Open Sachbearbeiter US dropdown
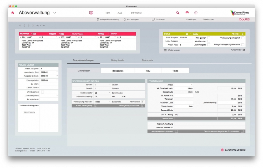This screenshot has width=263, height=168. [109, 92]
